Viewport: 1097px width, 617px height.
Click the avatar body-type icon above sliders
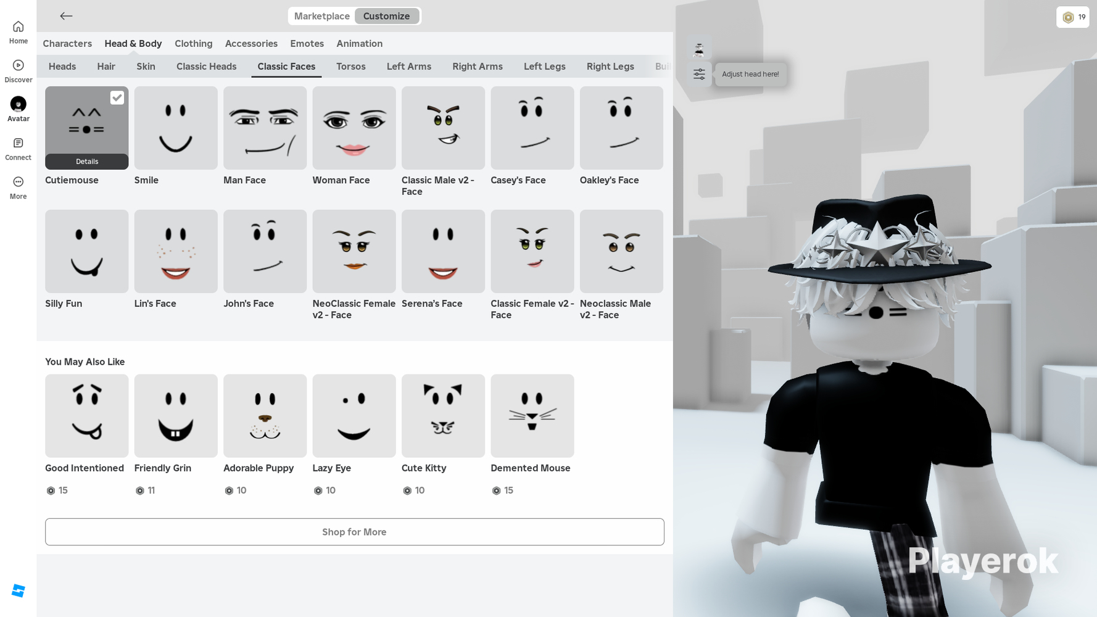[699, 49]
